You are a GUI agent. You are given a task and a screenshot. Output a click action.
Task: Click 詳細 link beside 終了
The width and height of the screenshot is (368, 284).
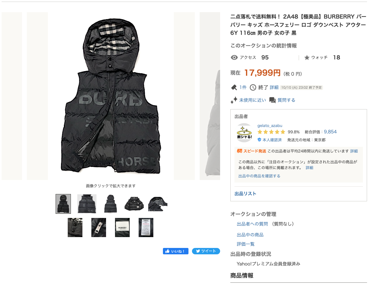click(274, 87)
